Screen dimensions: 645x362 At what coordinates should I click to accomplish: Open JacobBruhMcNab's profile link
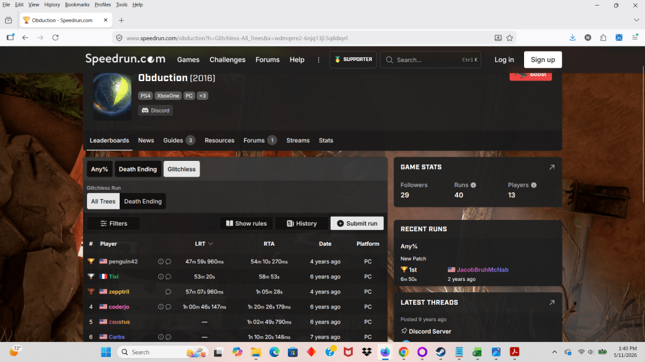click(482, 270)
